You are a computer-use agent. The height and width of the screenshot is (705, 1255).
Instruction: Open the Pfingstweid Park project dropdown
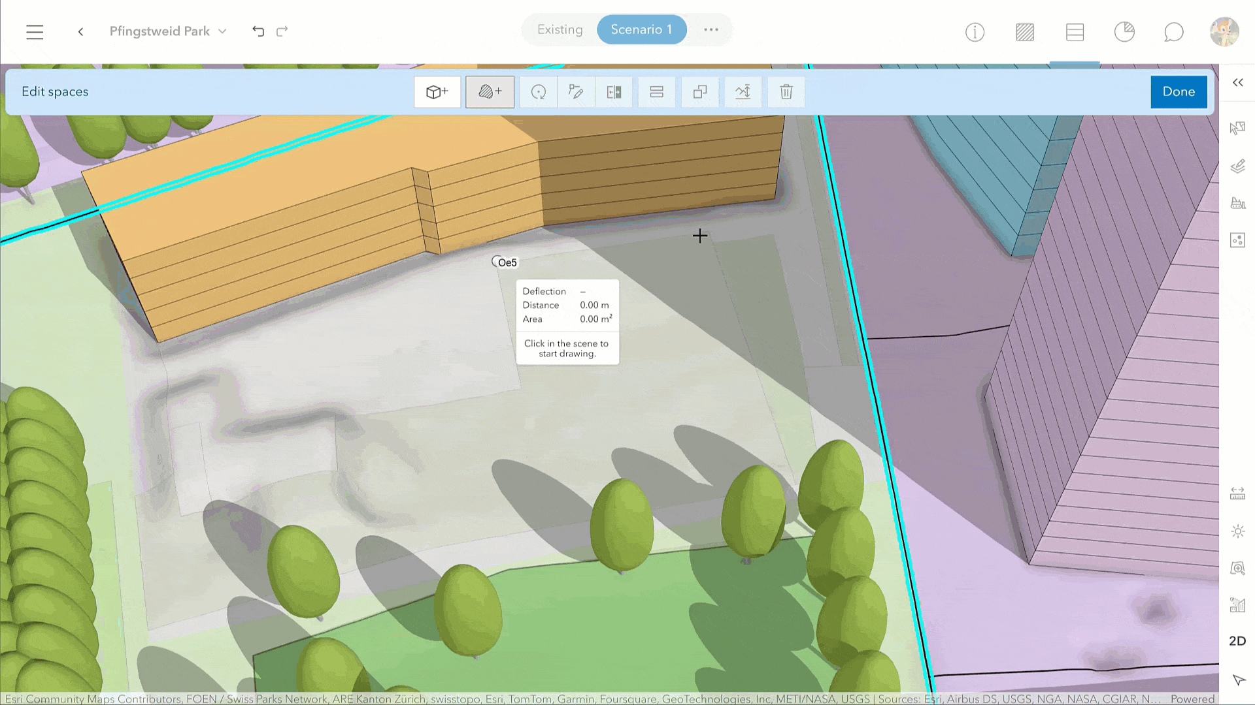pyautogui.click(x=222, y=31)
